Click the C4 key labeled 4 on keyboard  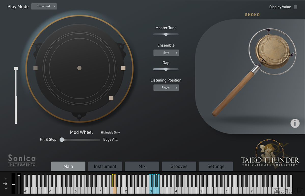click(x=176, y=191)
